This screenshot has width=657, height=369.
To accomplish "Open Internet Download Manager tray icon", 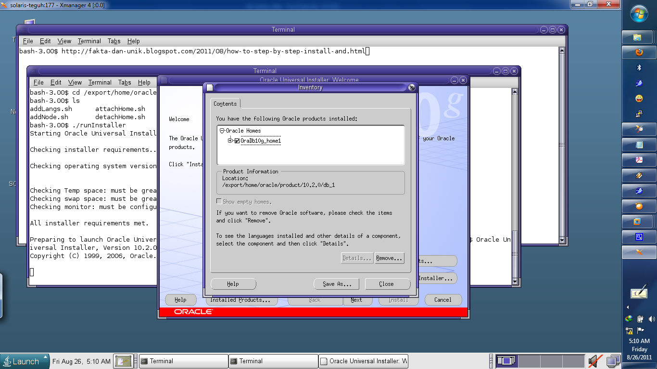I will click(x=629, y=319).
